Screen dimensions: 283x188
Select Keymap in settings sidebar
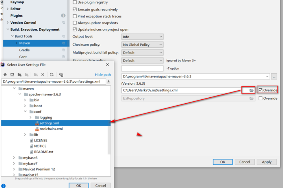(17, 2)
